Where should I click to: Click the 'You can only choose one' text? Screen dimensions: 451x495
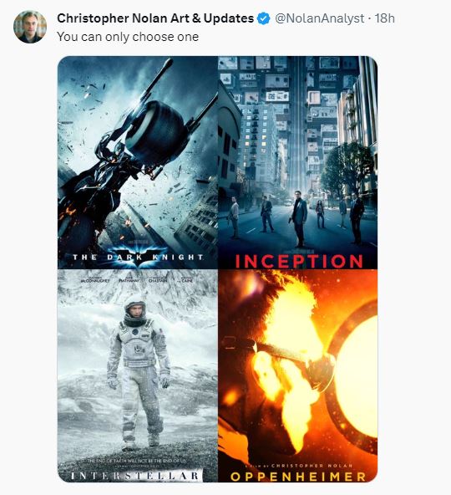128,37
